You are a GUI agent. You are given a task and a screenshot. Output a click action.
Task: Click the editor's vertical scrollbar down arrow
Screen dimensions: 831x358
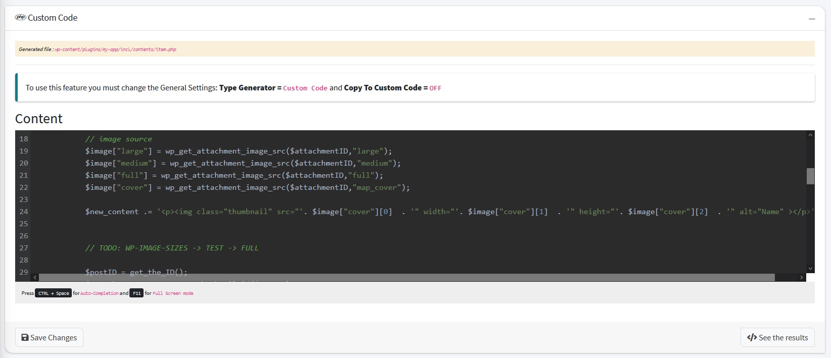(x=810, y=269)
